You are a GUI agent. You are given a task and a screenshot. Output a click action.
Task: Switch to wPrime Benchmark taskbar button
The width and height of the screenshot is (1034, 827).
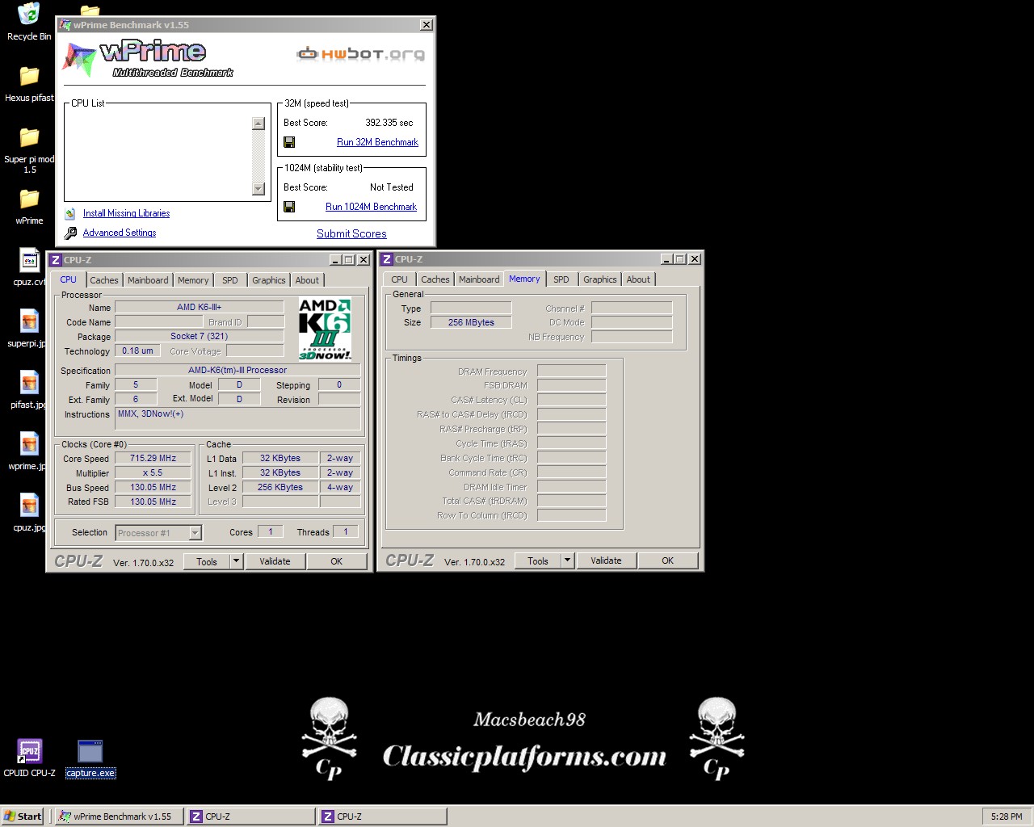[x=119, y=817]
